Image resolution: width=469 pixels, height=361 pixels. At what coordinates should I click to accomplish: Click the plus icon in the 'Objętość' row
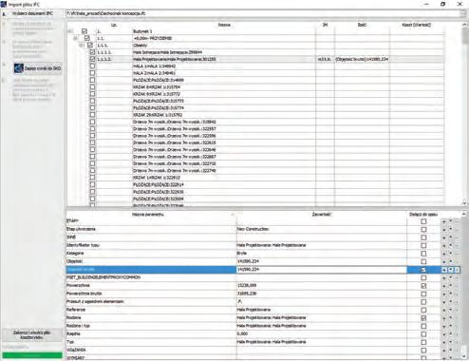click(444, 262)
